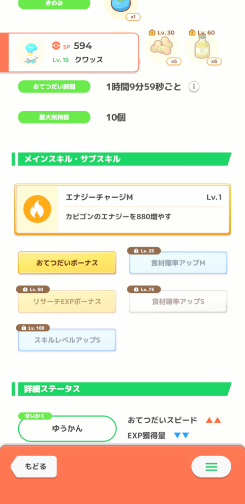
Task: Tap the locked リサーチEXPボーナス skill
Action: [67, 302]
